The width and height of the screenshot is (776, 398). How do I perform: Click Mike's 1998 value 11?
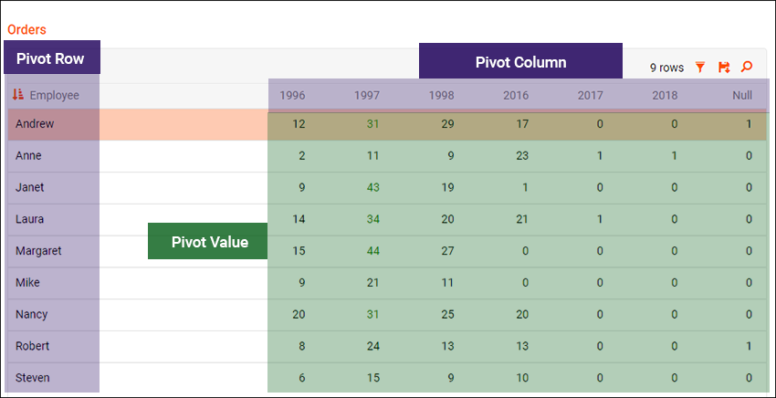(448, 283)
